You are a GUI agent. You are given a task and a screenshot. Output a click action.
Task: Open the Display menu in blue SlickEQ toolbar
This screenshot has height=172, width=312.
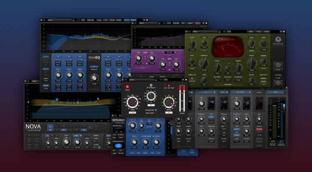tap(99, 20)
